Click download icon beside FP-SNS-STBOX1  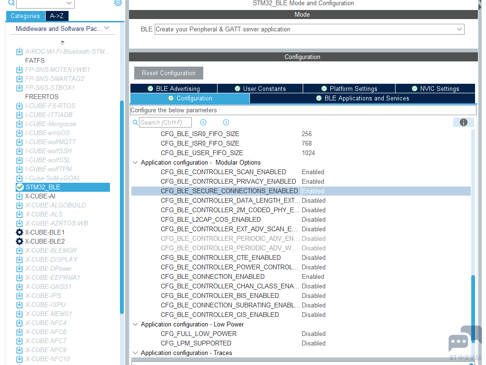[x=19, y=88]
